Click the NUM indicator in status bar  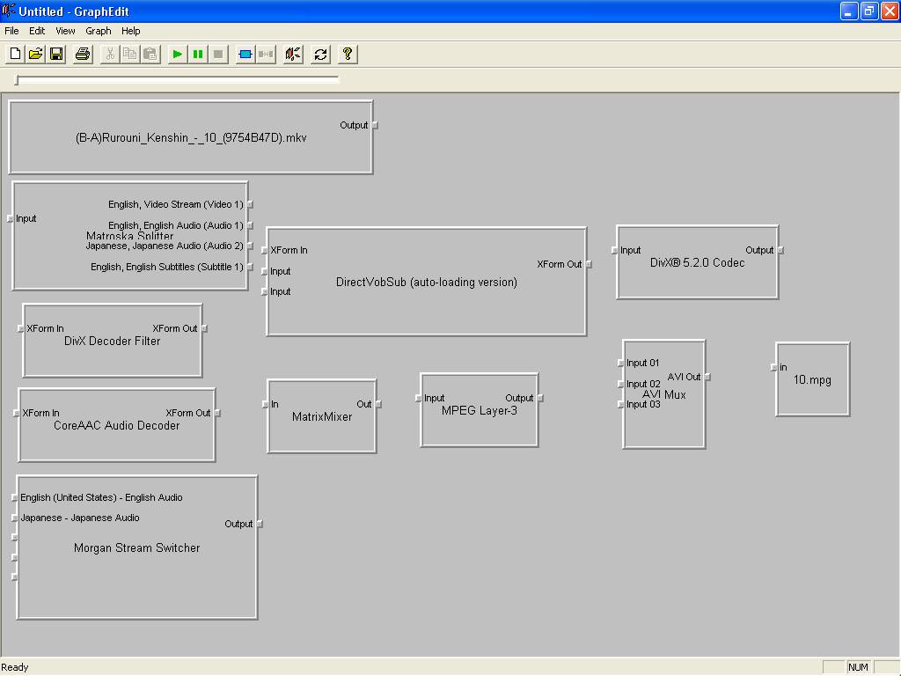(x=858, y=667)
